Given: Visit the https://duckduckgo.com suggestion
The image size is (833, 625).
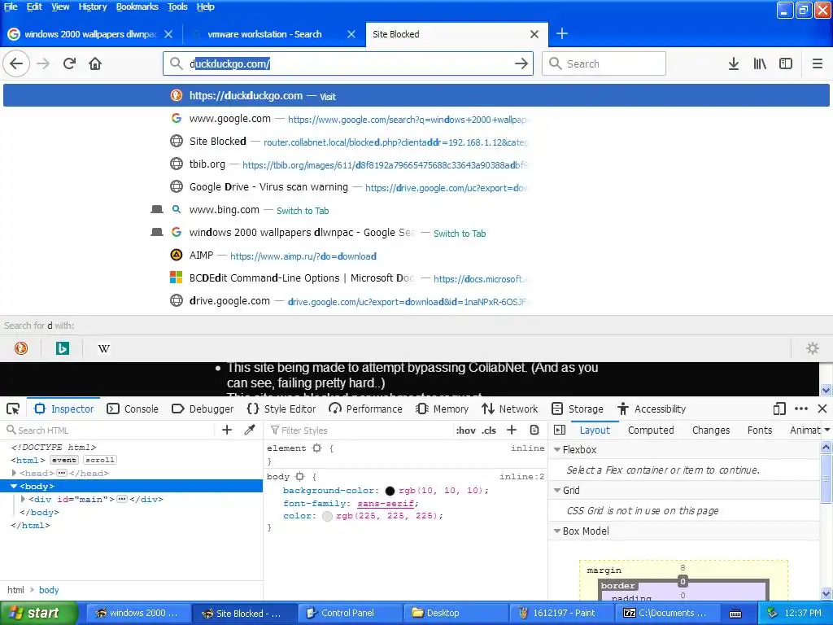Looking at the screenshot, I should [x=416, y=96].
